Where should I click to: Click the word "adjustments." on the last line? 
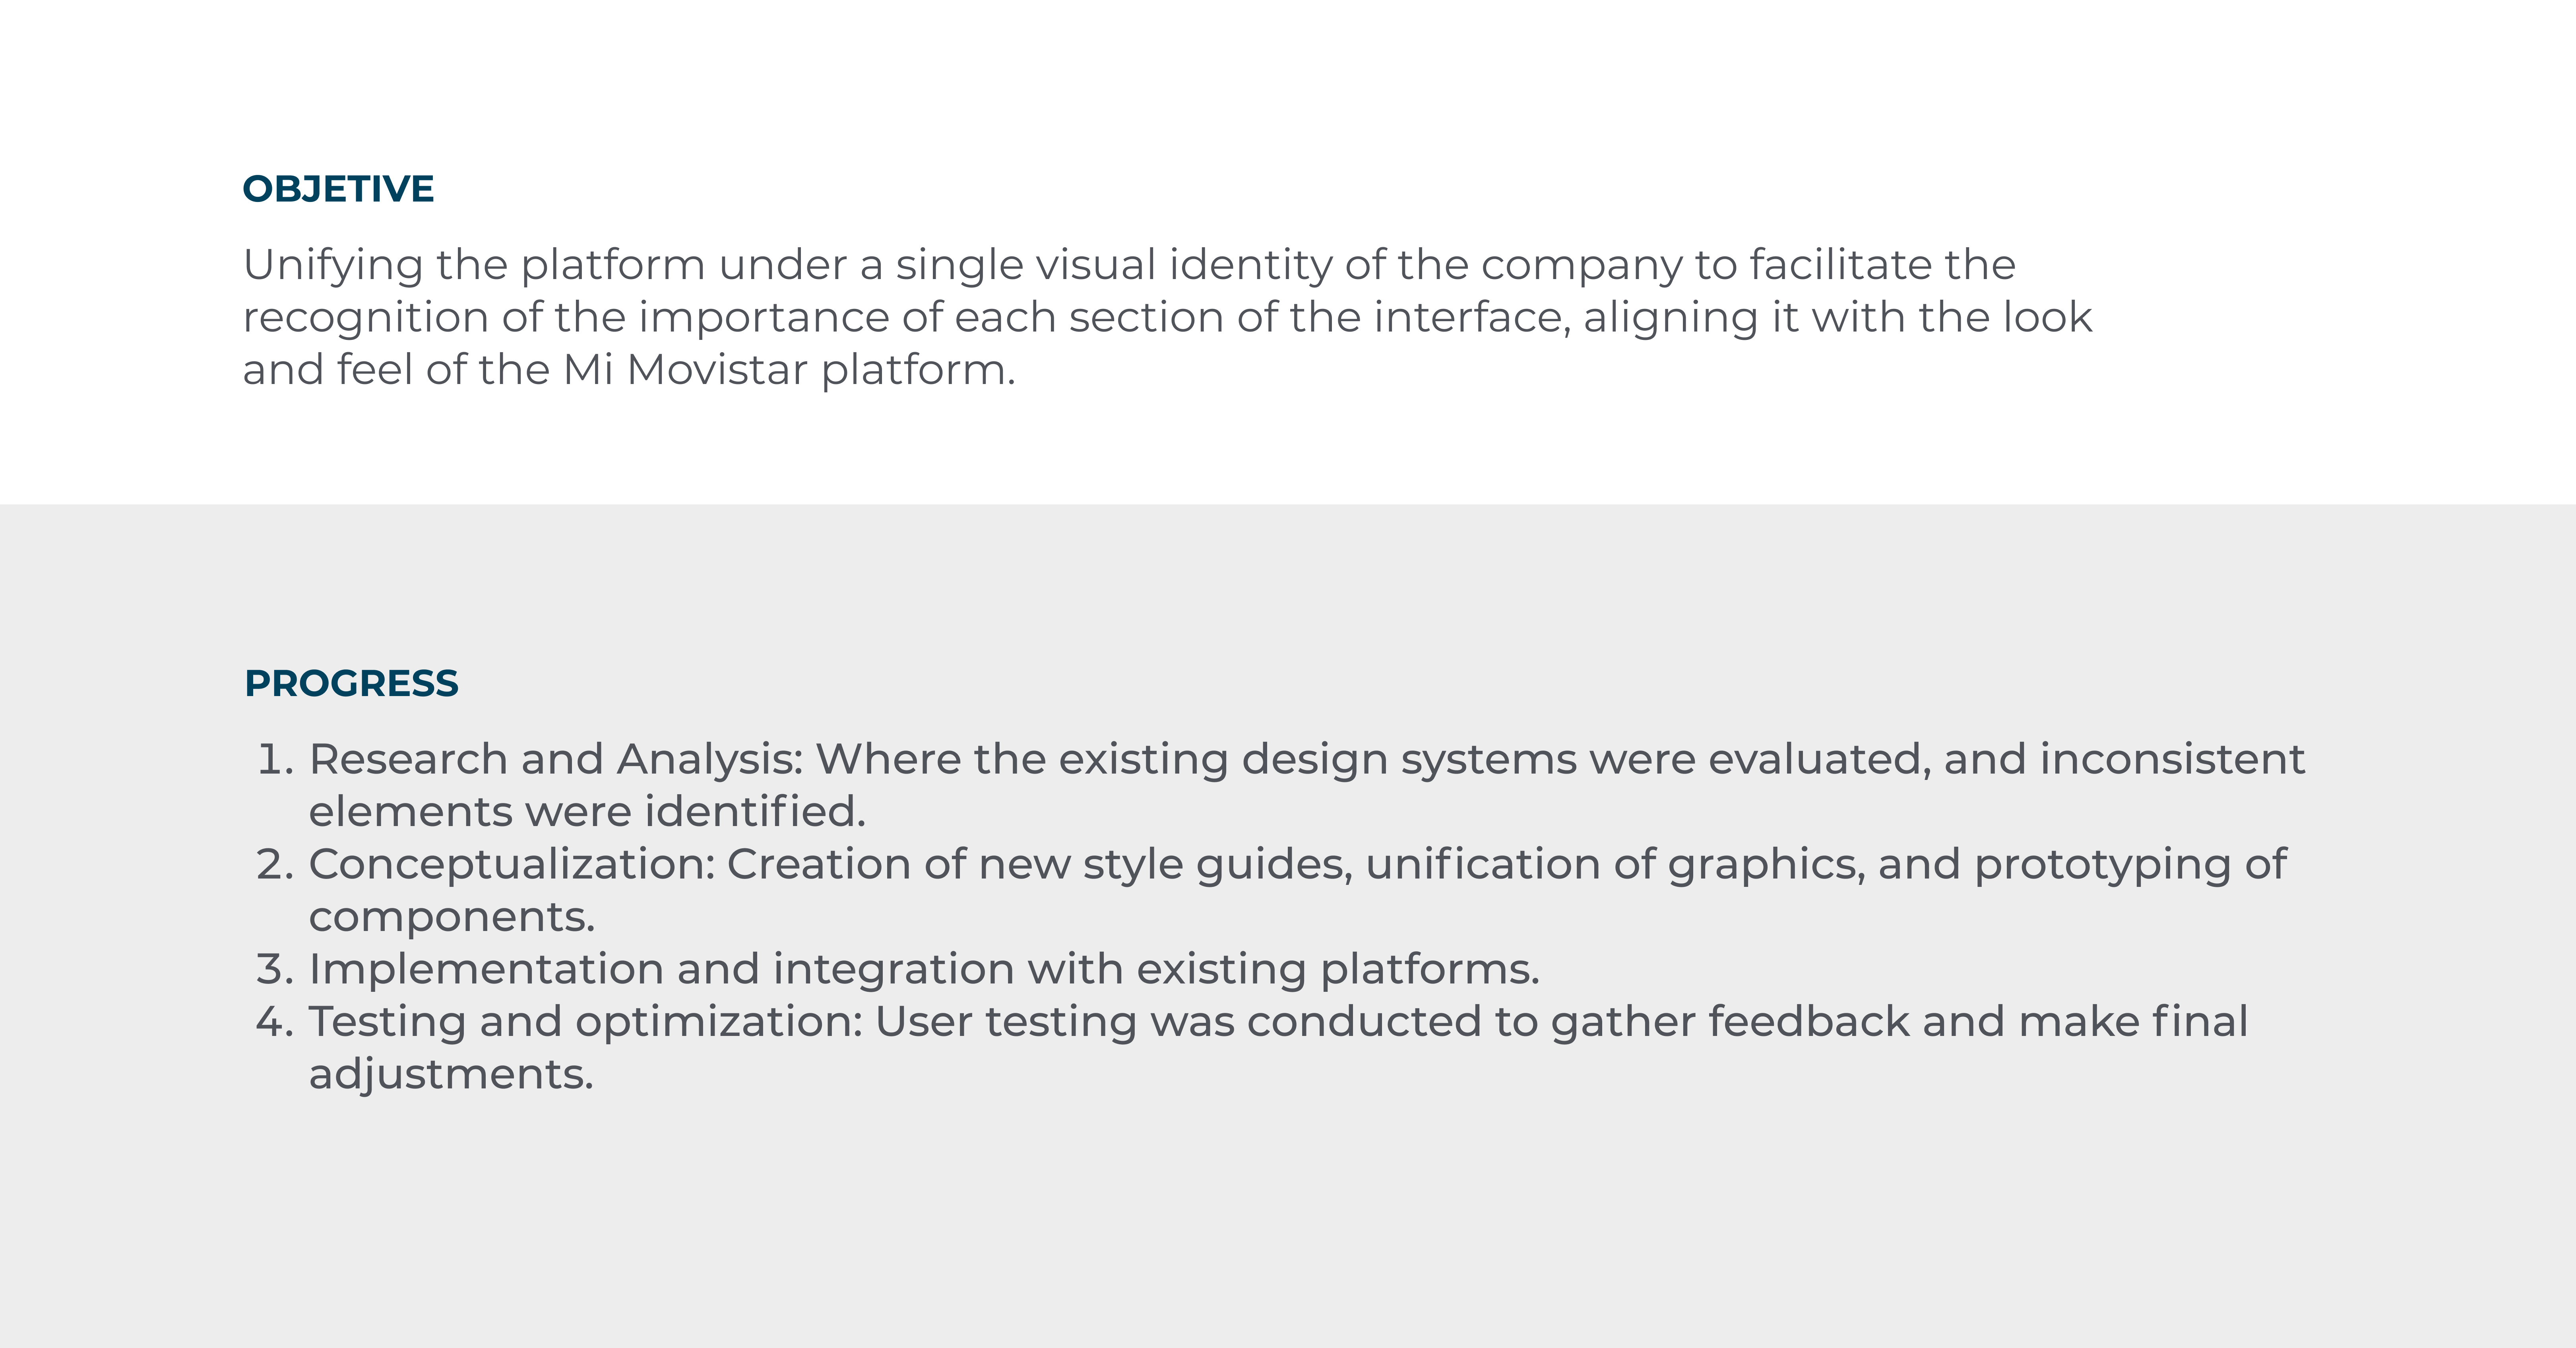(451, 1074)
